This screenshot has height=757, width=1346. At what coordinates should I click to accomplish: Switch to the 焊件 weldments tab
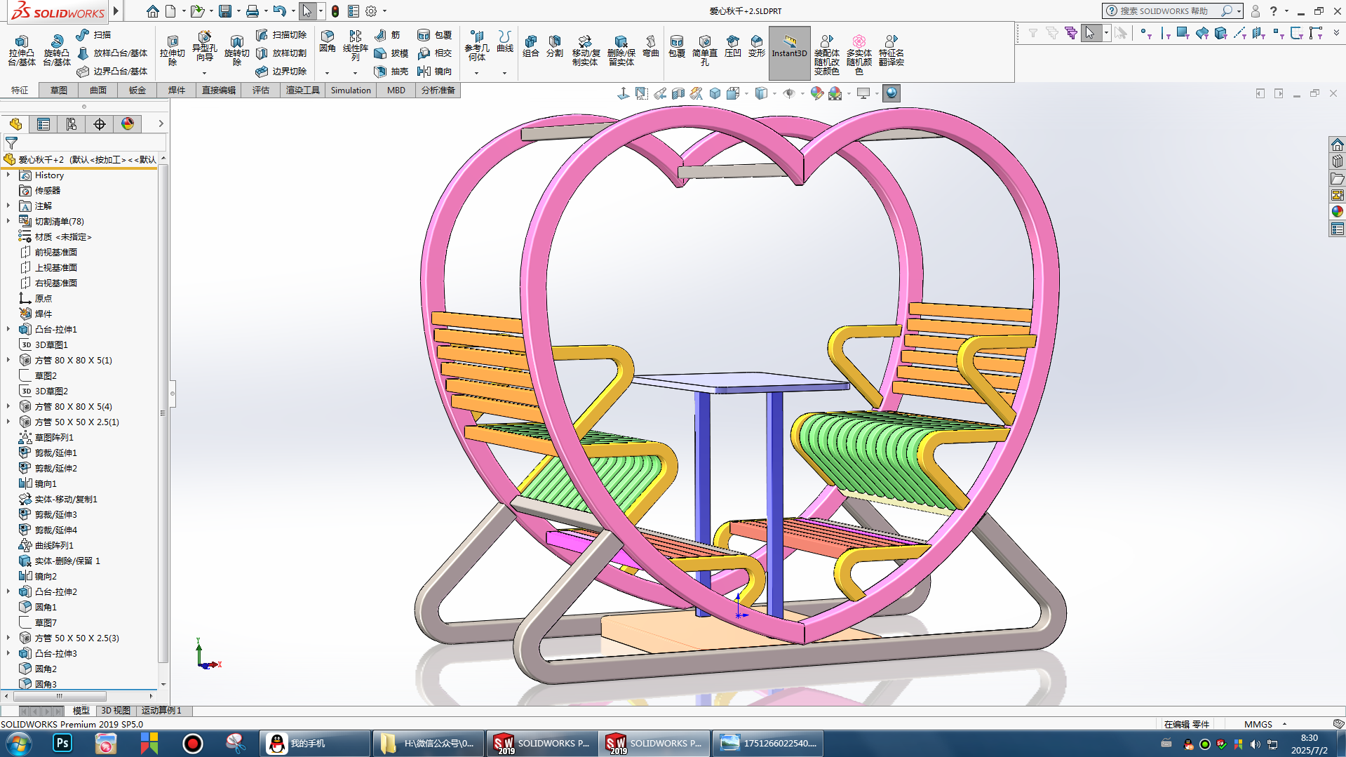click(x=177, y=91)
